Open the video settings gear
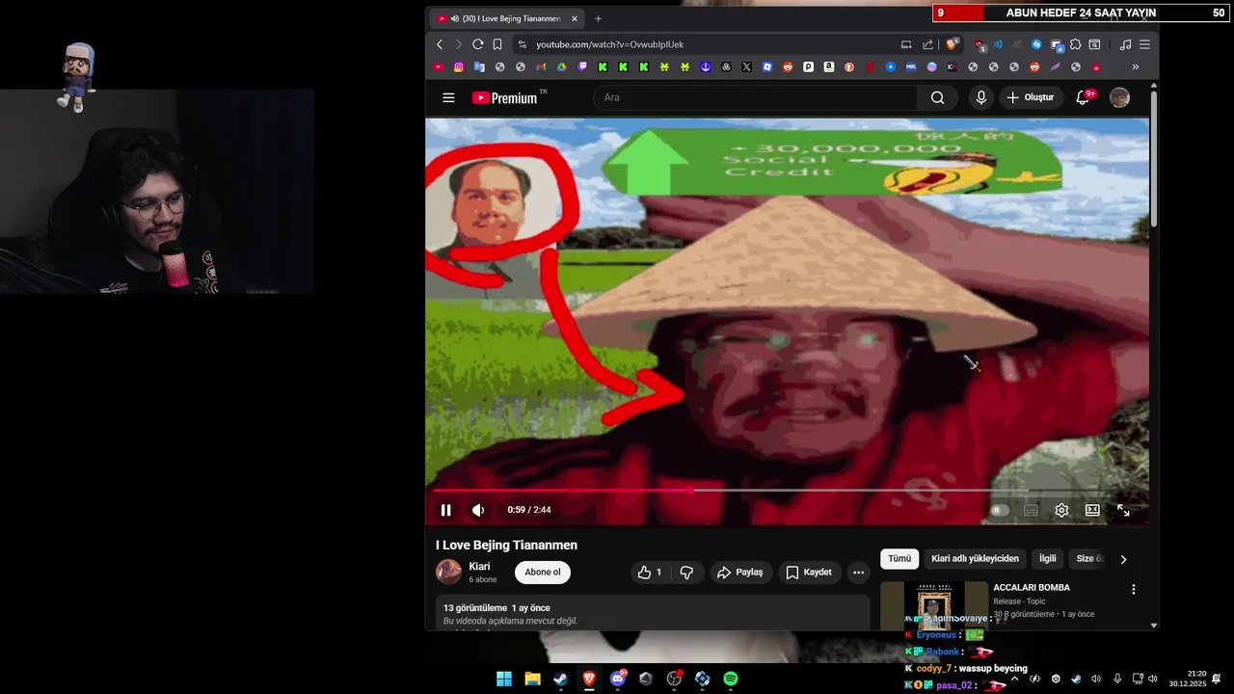 point(1061,510)
